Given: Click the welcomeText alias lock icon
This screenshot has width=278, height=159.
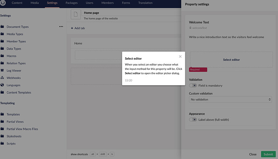Looking at the screenshot, I should click(x=190, y=28).
